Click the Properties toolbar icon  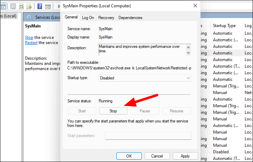(13, 6)
